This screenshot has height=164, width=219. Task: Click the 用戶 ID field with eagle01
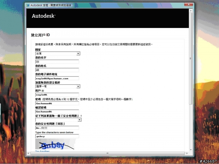click(57, 95)
